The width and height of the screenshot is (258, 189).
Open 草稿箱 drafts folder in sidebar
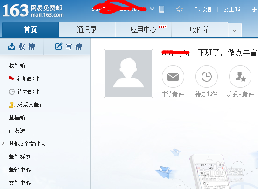click(17, 118)
